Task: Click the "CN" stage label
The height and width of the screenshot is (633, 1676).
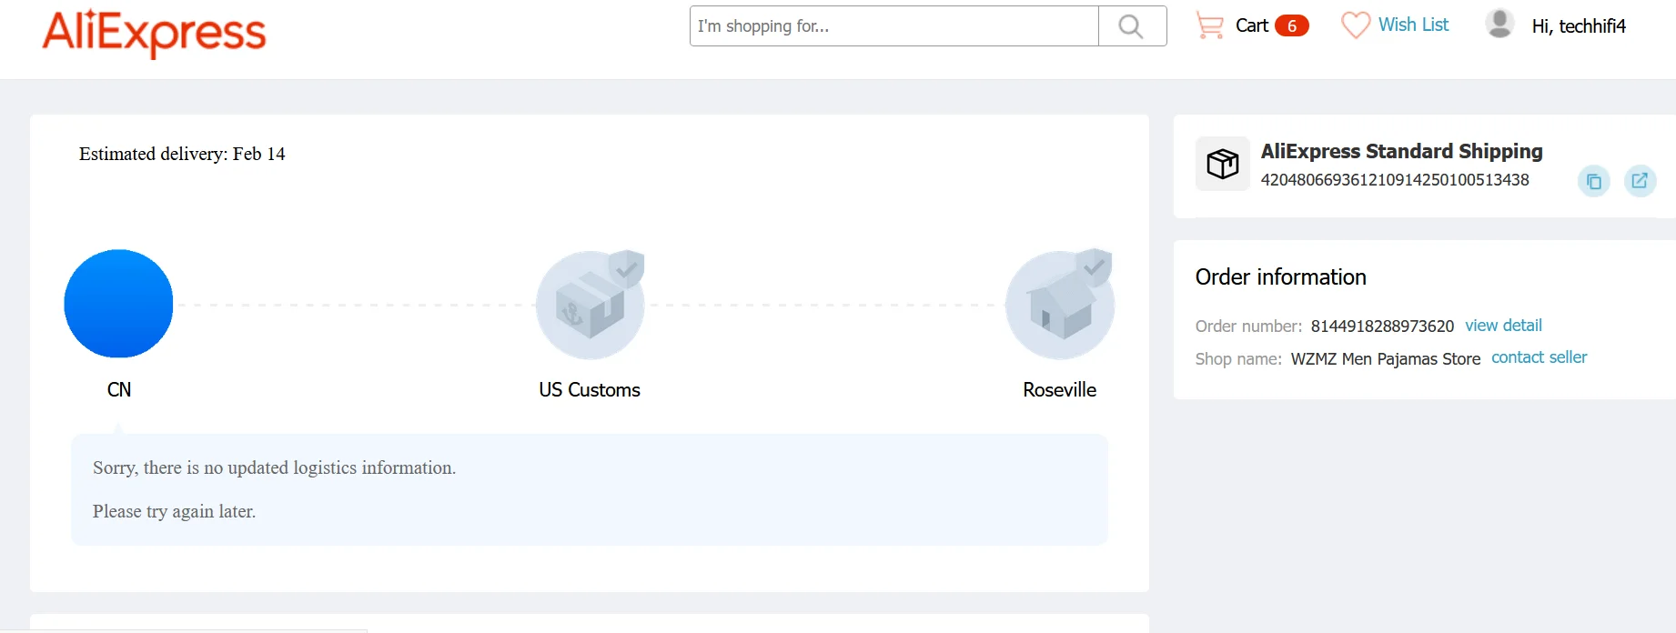Action: point(119,389)
